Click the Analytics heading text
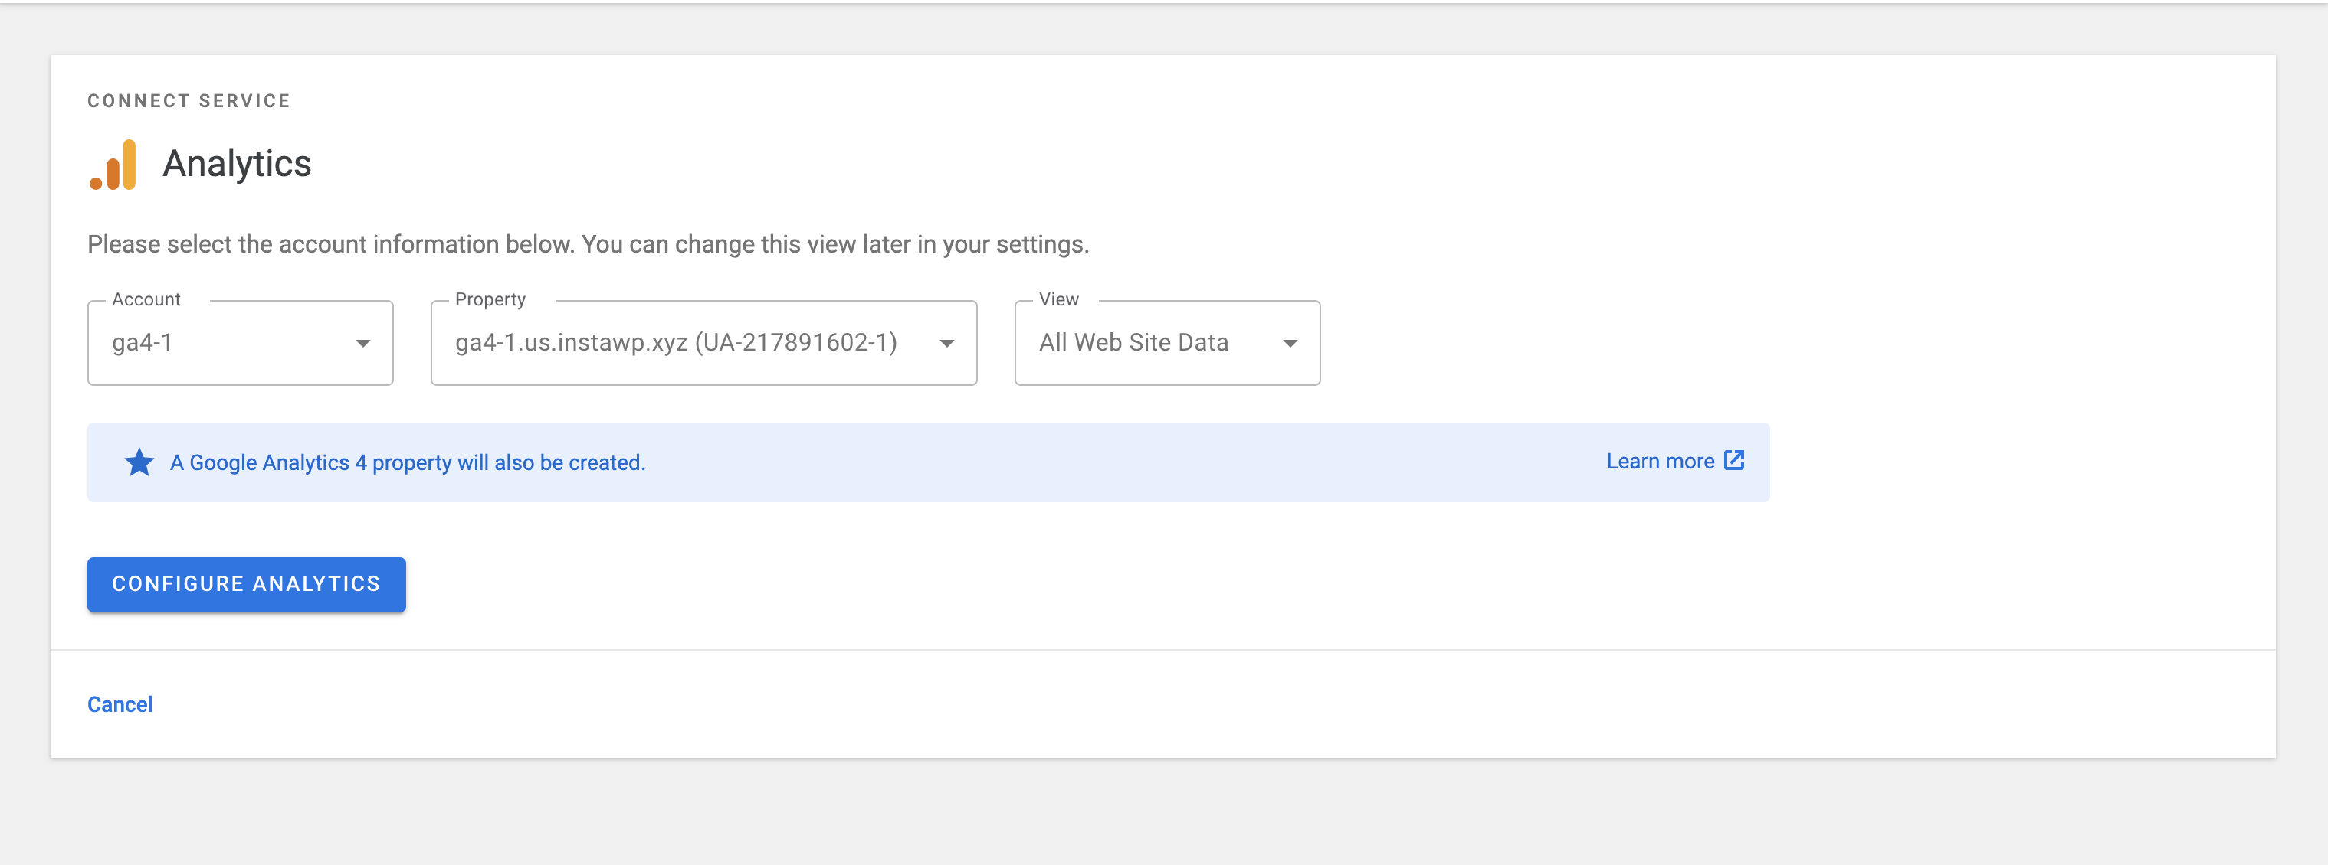2328x865 pixels. (x=237, y=165)
